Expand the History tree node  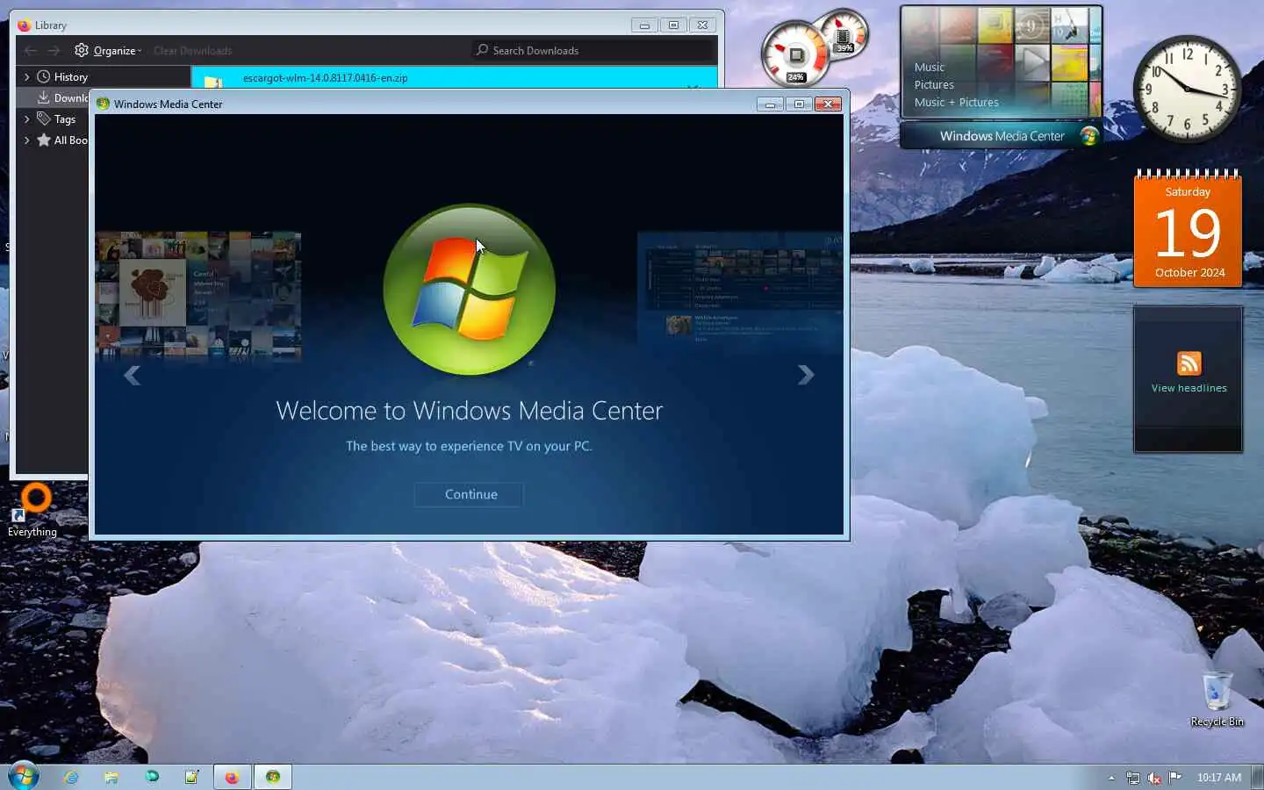[x=26, y=77]
